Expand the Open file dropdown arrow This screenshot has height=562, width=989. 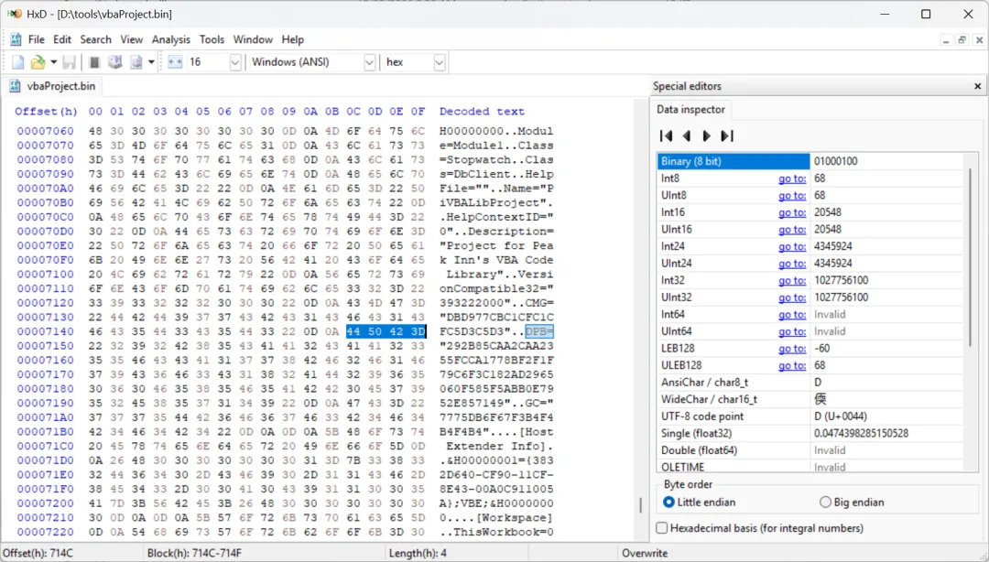point(54,62)
